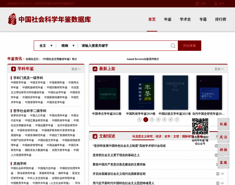Go to carousel page 4

tap(158, 120)
